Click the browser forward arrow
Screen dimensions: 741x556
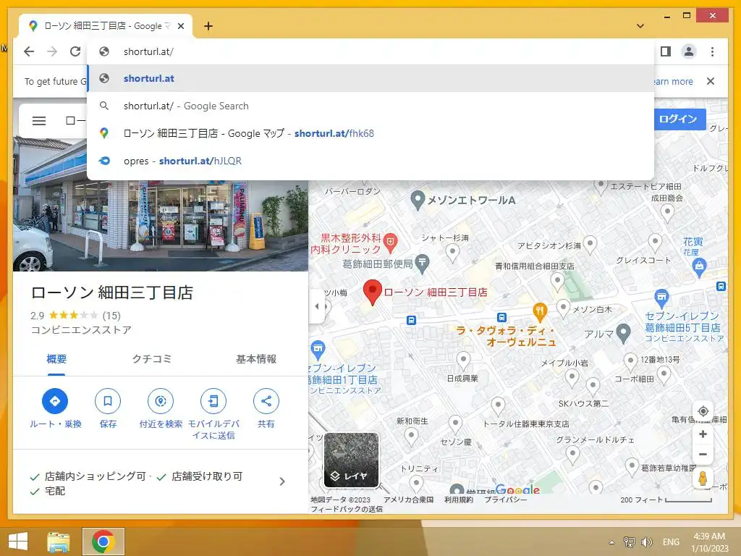tap(52, 51)
